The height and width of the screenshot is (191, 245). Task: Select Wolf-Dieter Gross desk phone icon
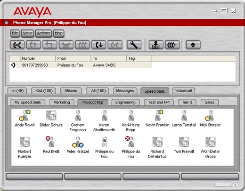[211, 142]
